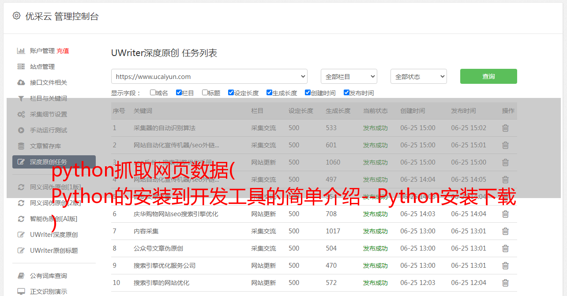567x296 pixels.
Task: Click 发布时间 06-25 12:04
Action: click(469, 283)
